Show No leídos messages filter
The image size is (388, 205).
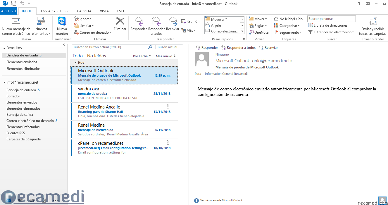coord(96,56)
